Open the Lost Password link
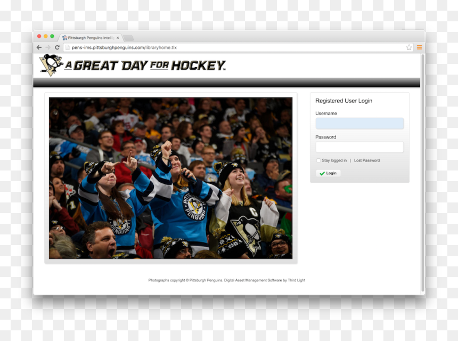 tap(367, 160)
